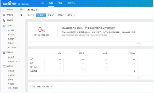Screen dimensions: 154x93
Task: Open the 应用中心 tab
Action: point(71,3)
